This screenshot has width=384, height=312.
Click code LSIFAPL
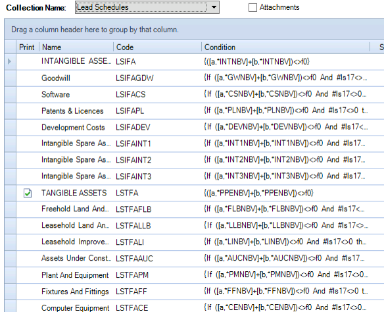coord(130,111)
